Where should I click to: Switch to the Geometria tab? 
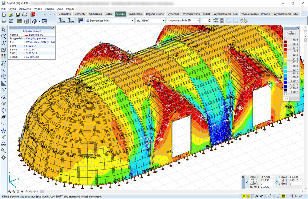tap(65, 14)
